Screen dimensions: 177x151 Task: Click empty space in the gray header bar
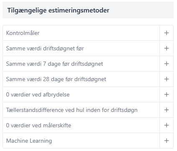[141, 10]
